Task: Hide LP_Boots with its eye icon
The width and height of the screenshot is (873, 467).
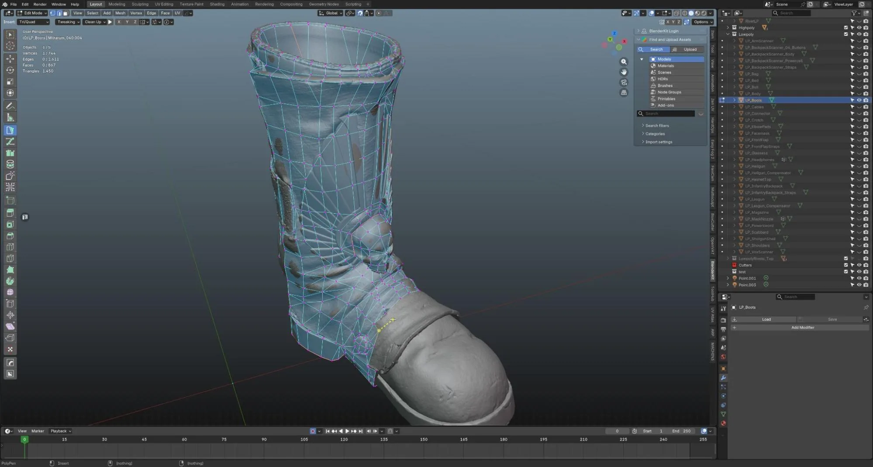Action: (x=859, y=100)
